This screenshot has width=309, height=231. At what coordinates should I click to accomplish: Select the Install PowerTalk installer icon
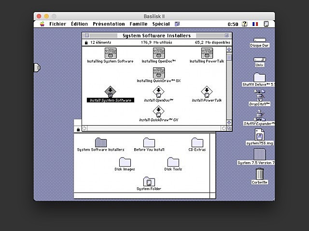tap(207, 91)
